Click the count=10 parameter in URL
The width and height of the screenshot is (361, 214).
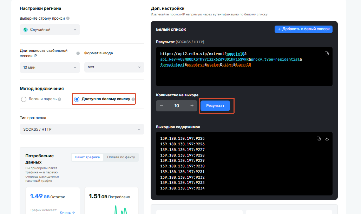(x=235, y=54)
